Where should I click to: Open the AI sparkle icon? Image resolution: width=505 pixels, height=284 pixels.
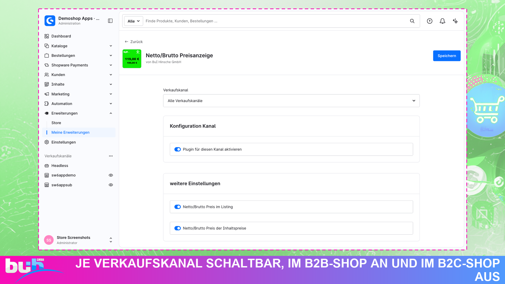455,21
